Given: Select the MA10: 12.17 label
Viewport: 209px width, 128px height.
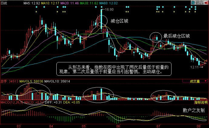Looking at the screenshot, I should click(x=50, y=3).
